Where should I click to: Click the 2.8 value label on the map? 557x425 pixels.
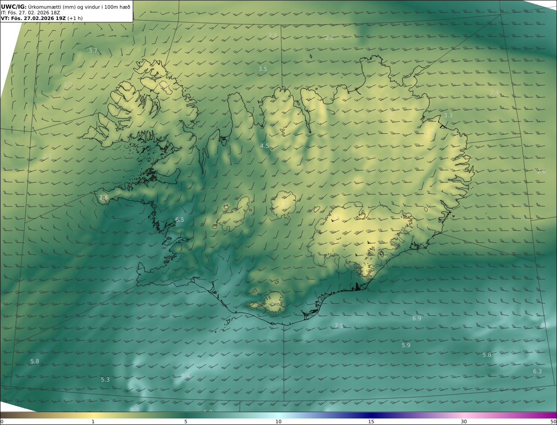click(x=329, y=38)
